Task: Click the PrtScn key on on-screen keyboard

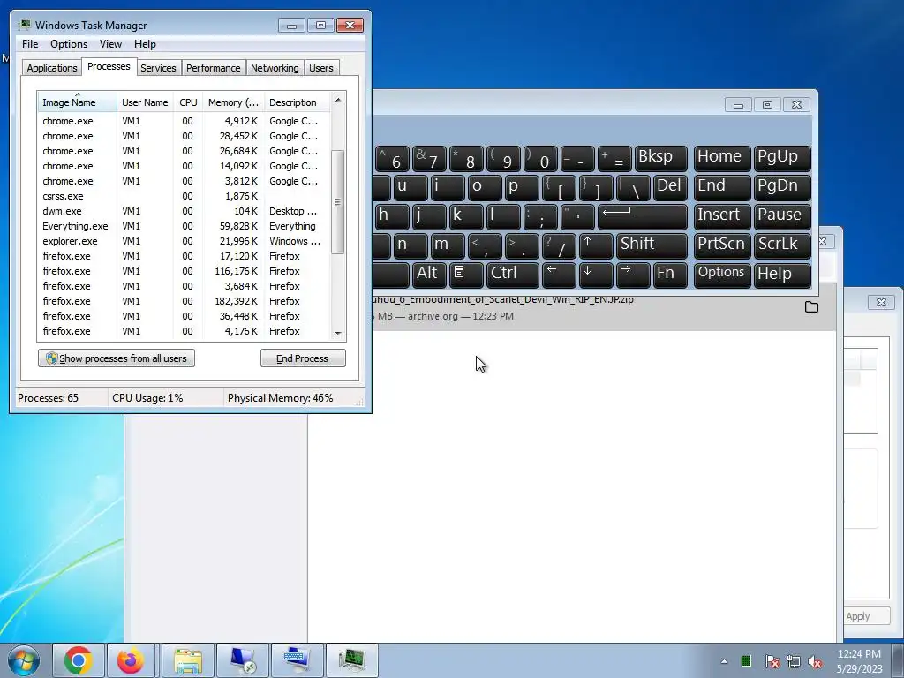Action: (x=722, y=245)
